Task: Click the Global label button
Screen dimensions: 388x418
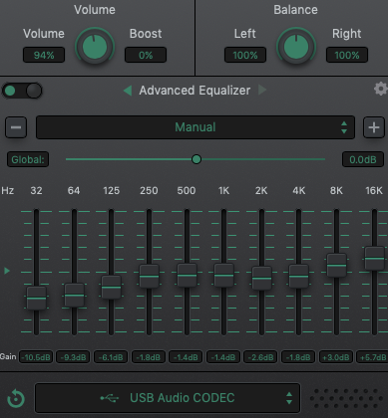Action: tap(28, 159)
